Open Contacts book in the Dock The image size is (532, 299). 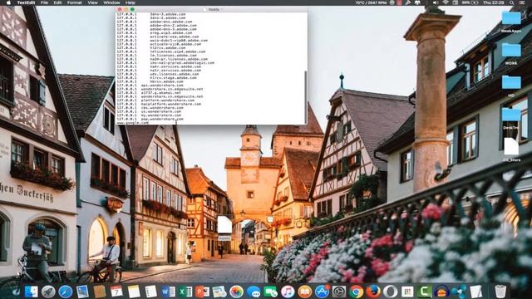tap(100, 292)
